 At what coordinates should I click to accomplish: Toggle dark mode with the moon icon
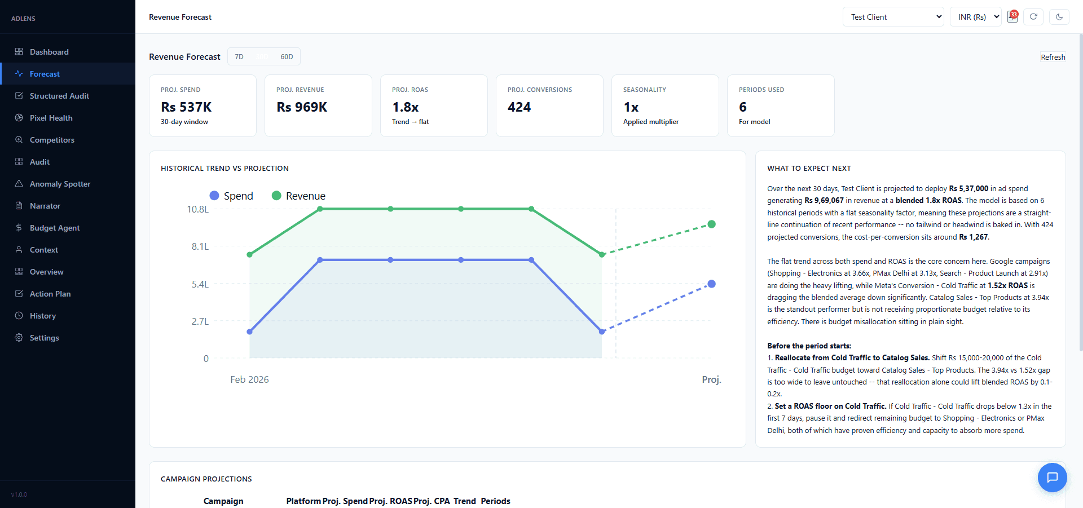[1060, 17]
